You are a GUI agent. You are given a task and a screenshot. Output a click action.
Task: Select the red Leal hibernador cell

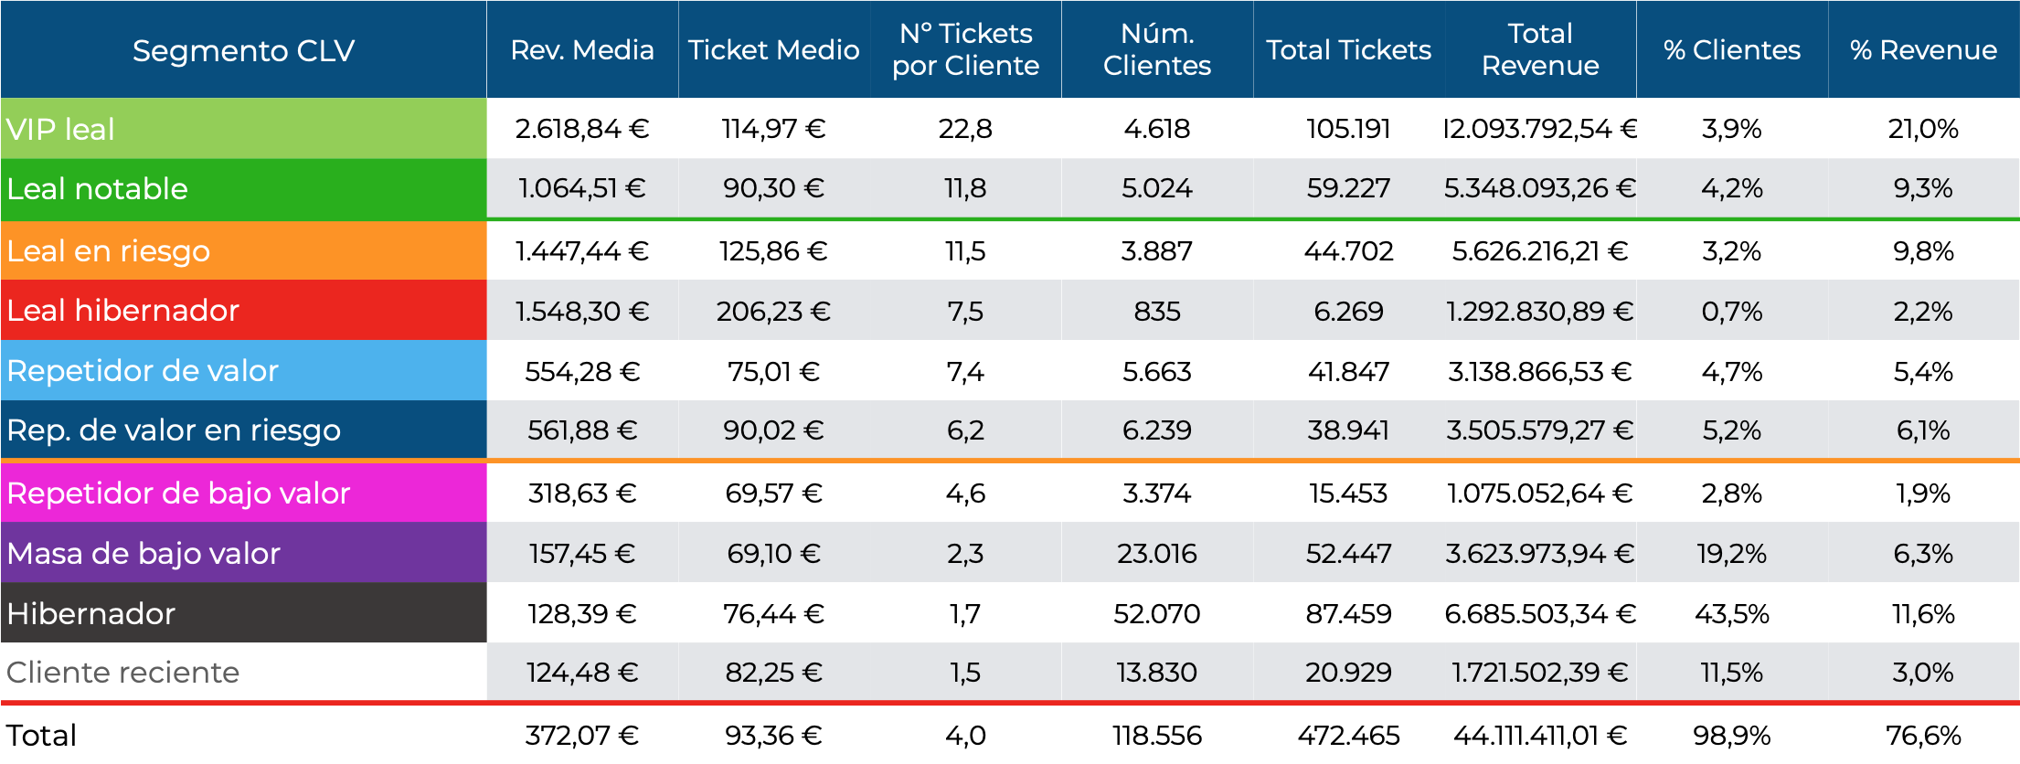click(243, 311)
